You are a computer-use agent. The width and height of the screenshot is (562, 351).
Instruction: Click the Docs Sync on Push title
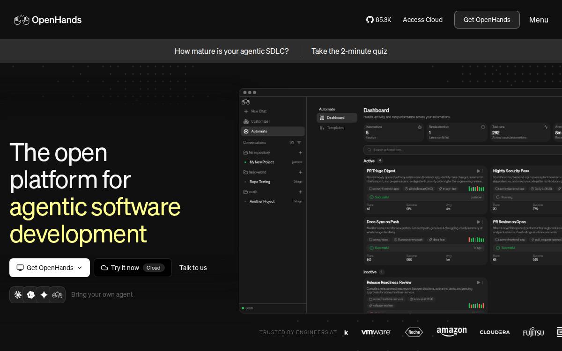click(383, 222)
